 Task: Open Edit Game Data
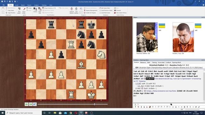tap(105, 8)
